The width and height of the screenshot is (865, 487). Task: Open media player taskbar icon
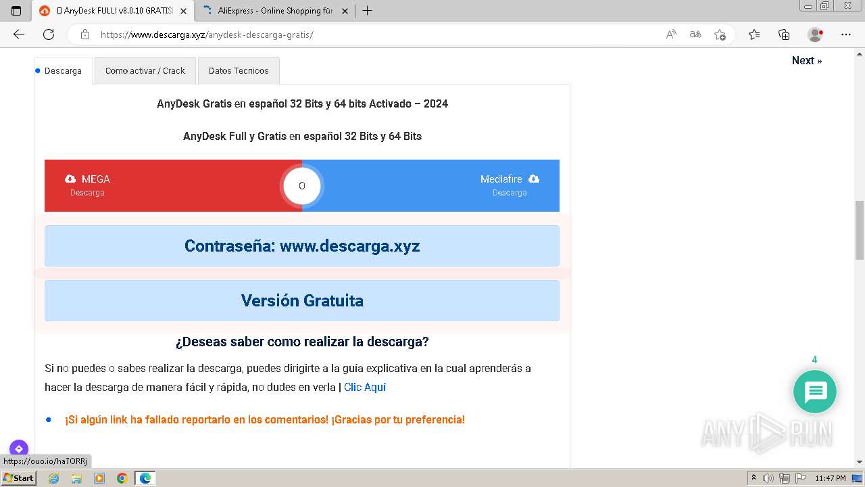99,478
